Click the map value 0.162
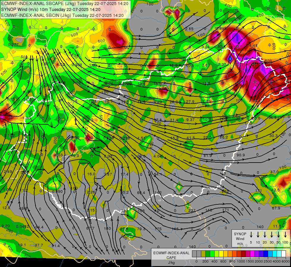 tap(10, 136)
